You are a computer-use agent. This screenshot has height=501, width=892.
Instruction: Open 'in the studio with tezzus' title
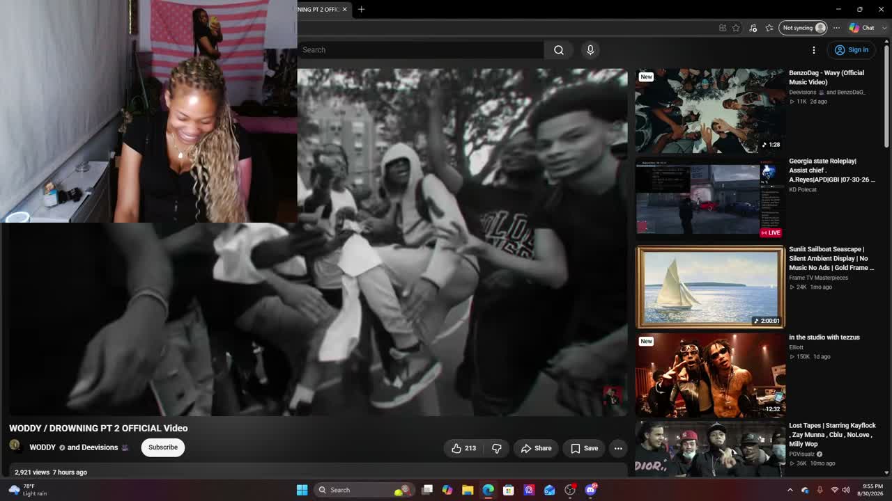pyautogui.click(x=824, y=337)
